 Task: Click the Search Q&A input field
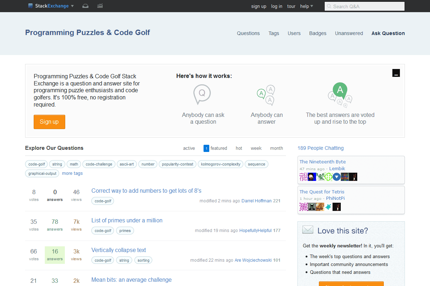click(x=364, y=6)
